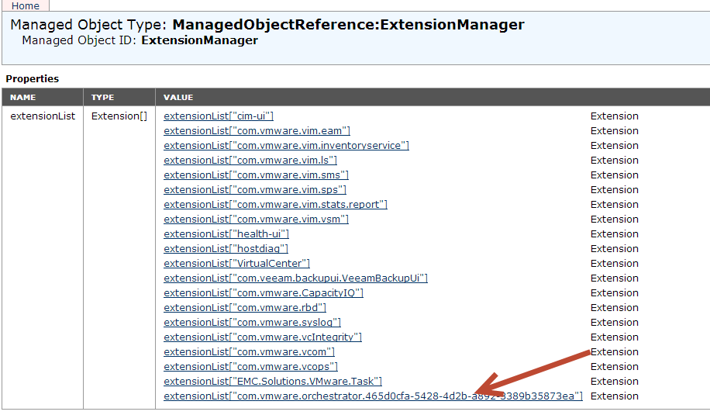Select the com.vmware.vcIntegrity extension link
The image size is (710, 415).
tap(263, 337)
